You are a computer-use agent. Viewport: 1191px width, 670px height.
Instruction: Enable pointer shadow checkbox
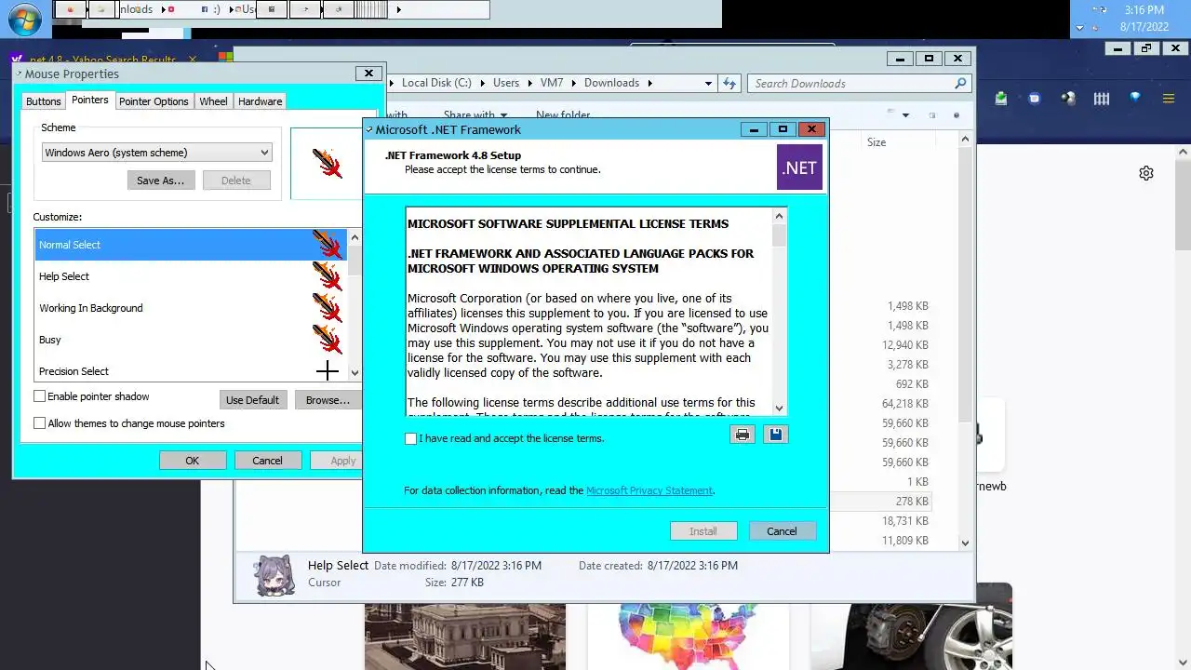[39, 396]
